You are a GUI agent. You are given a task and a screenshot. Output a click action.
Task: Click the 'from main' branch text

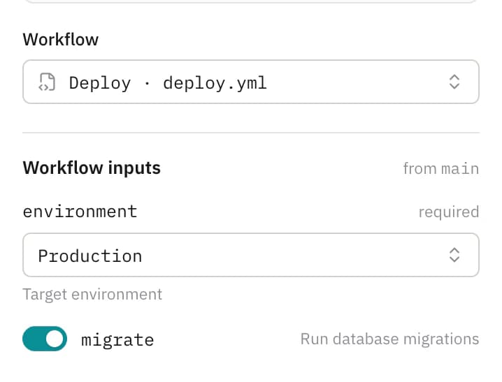441,168
